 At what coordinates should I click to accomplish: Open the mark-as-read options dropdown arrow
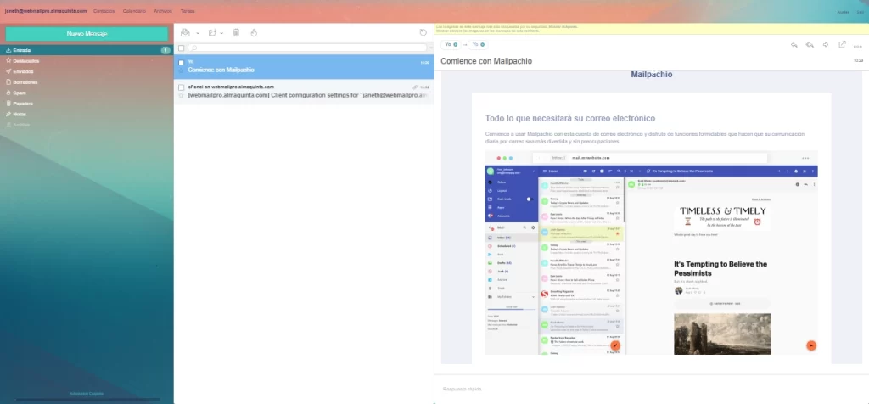tap(197, 33)
